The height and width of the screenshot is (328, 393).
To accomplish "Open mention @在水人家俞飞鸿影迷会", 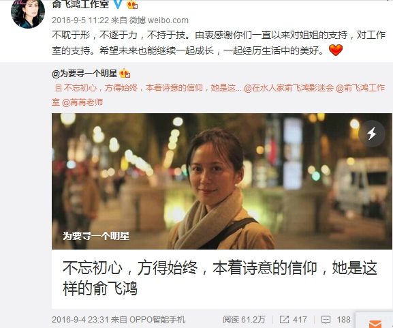I will (289, 88).
